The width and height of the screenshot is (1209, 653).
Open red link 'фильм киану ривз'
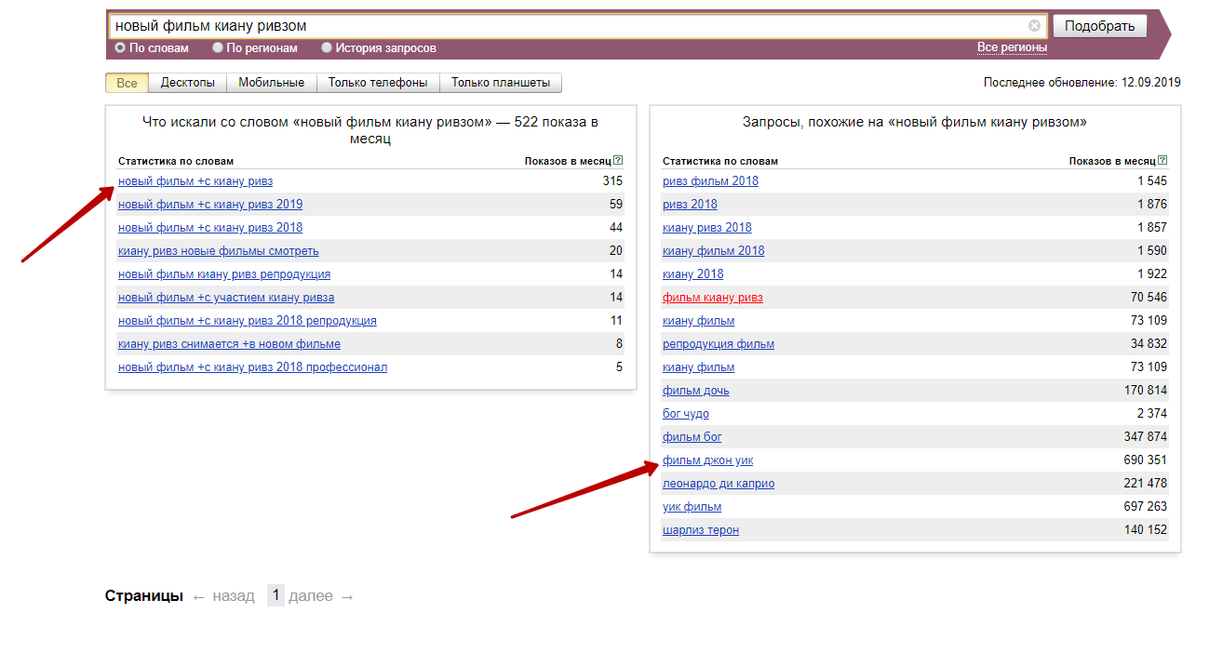tap(713, 298)
